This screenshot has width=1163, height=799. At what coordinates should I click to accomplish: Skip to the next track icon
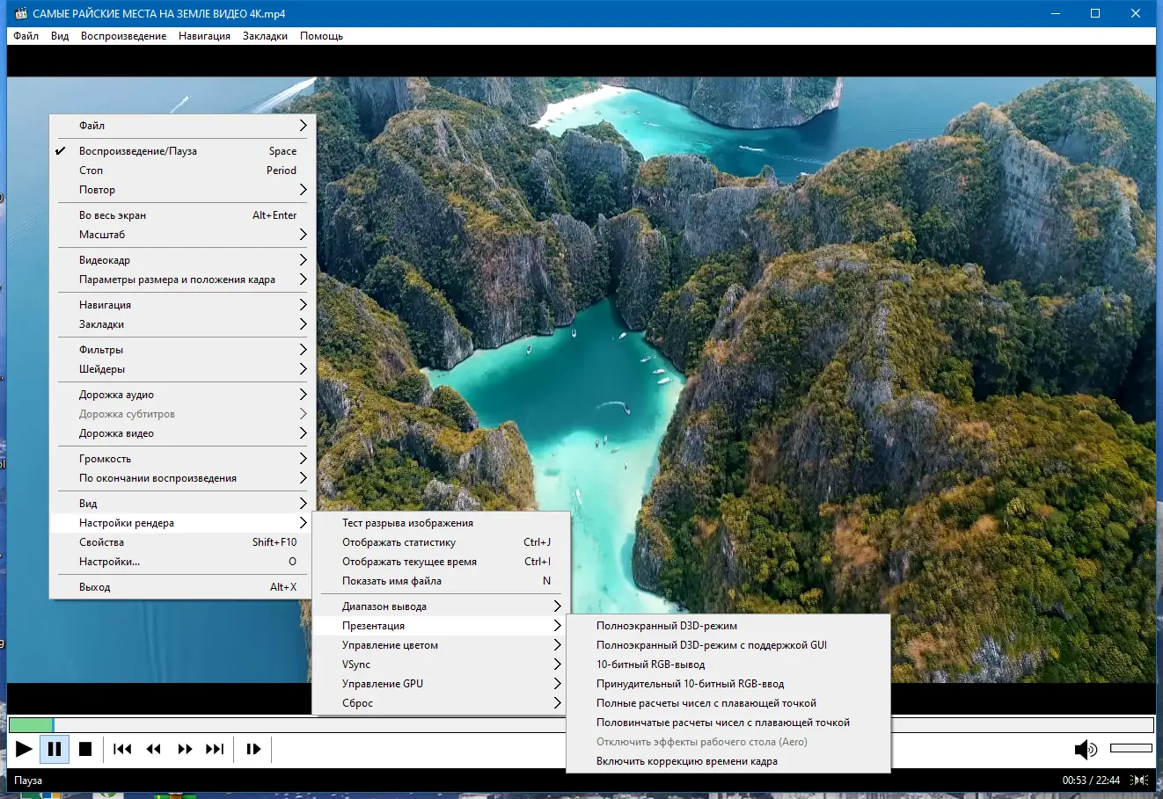pyautogui.click(x=215, y=749)
